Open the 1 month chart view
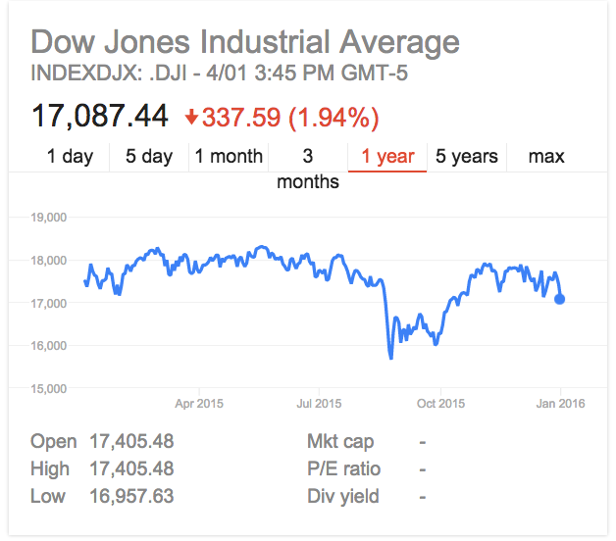Image resolution: width=616 pixels, height=541 pixels. tap(229, 156)
